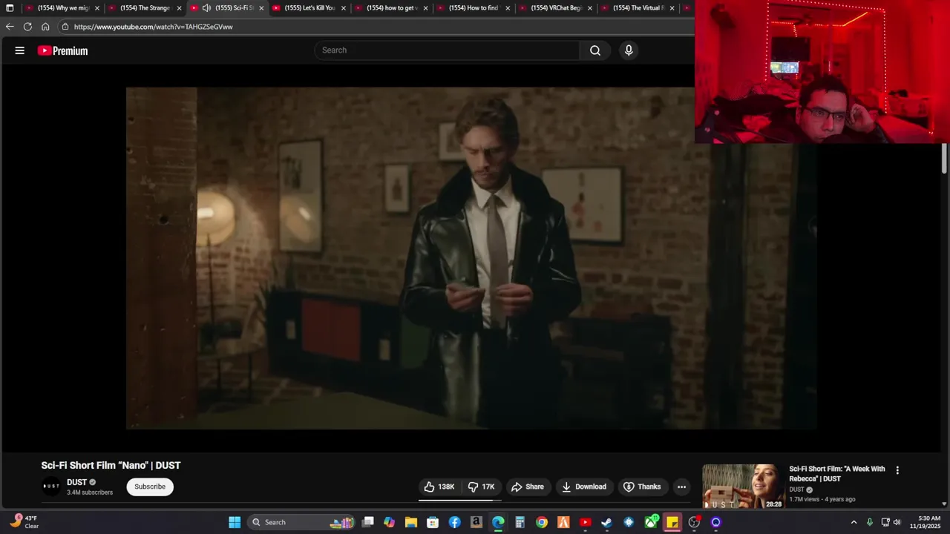The height and width of the screenshot is (534, 950).
Task: Open File Explorer from taskbar
Action: click(411, 522)
